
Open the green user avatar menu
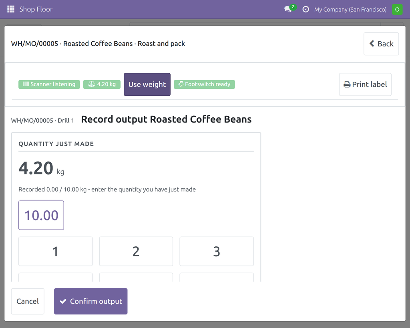tap(397, 10)
